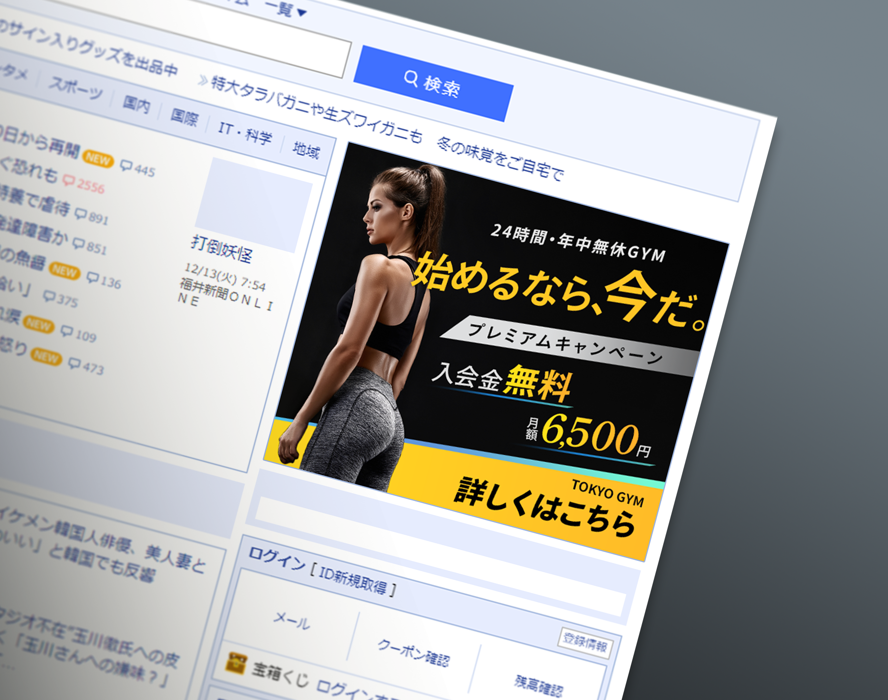
Task: Click the comment bubble showing 891
Action: click(81, 214)
